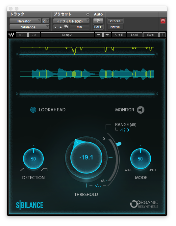
Task: Undo the last change with the undo arrow
Action: 22,35
